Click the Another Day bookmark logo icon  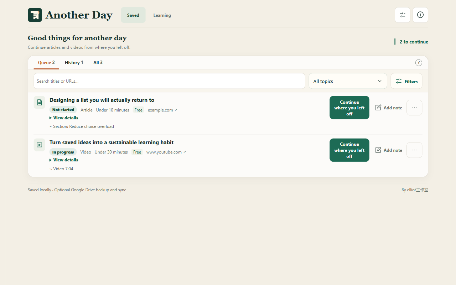pyautogui.click(x=35, y=15)
